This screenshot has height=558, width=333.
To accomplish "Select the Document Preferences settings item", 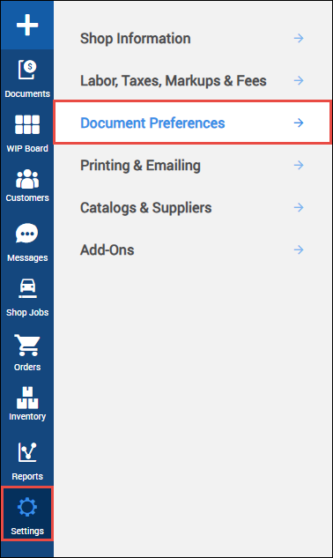I will pyautogui.click(x=192, y=123).
